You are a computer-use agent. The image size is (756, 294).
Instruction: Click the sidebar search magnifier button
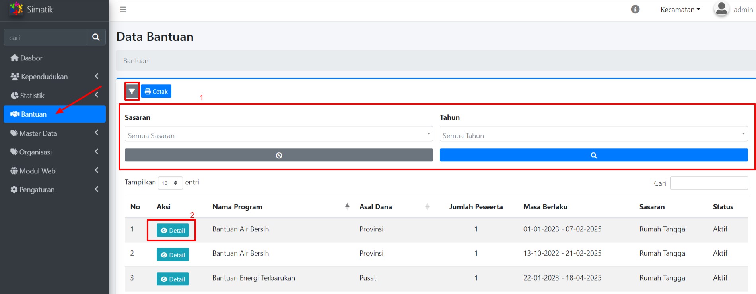coord(96,37)
